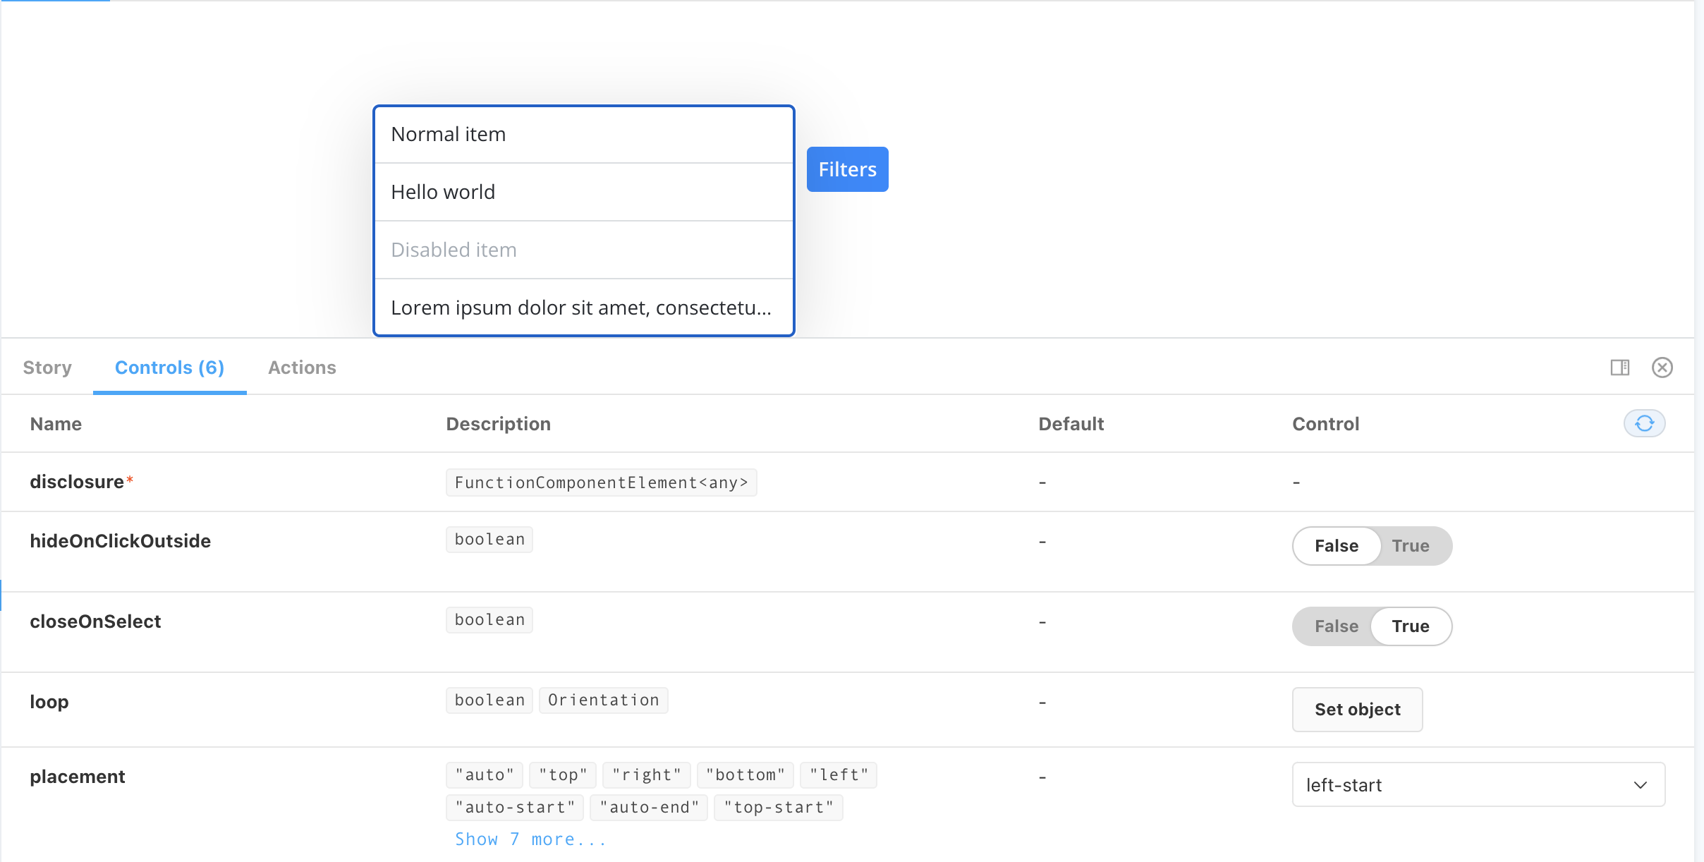1704x862 pixels.
Task: Click the FunctionComponentElement description badge
Action: 600,482
